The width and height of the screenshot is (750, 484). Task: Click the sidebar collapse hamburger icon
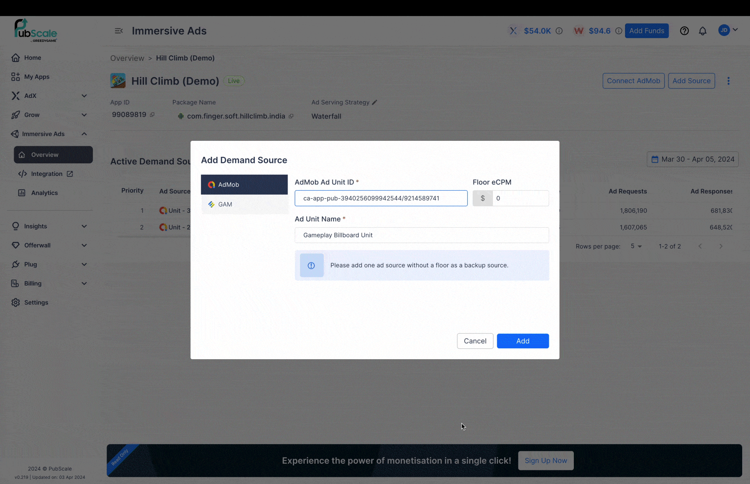(x=119, y=31)
